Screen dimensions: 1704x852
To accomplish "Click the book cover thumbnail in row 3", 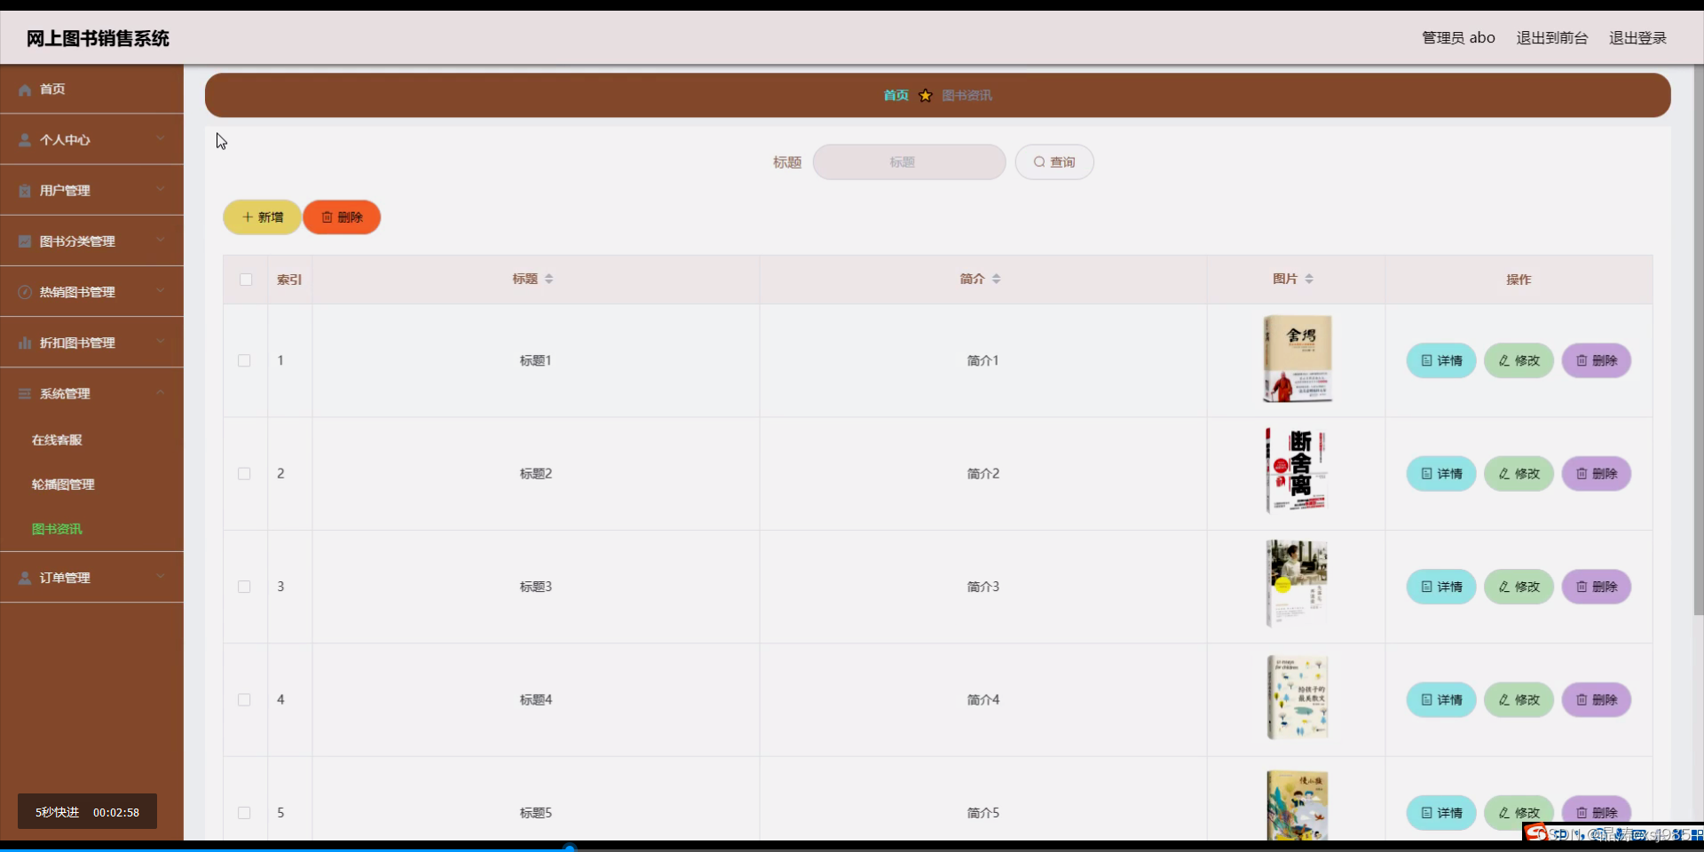I will point(1297,584).
